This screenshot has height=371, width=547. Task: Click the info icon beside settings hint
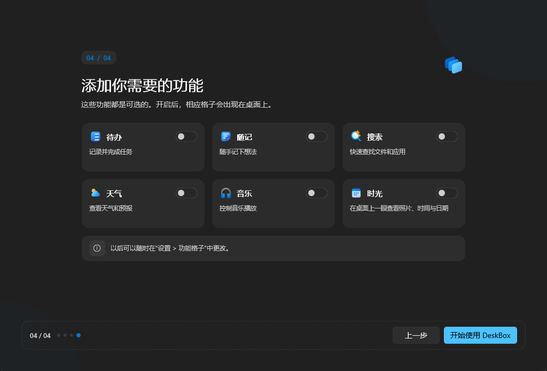(97, 248)
